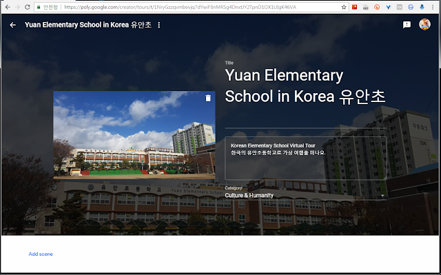Viewport: 441px width, 275px height.
Task: Click the secure lock icon in address bar
Action: pos(39,7)
